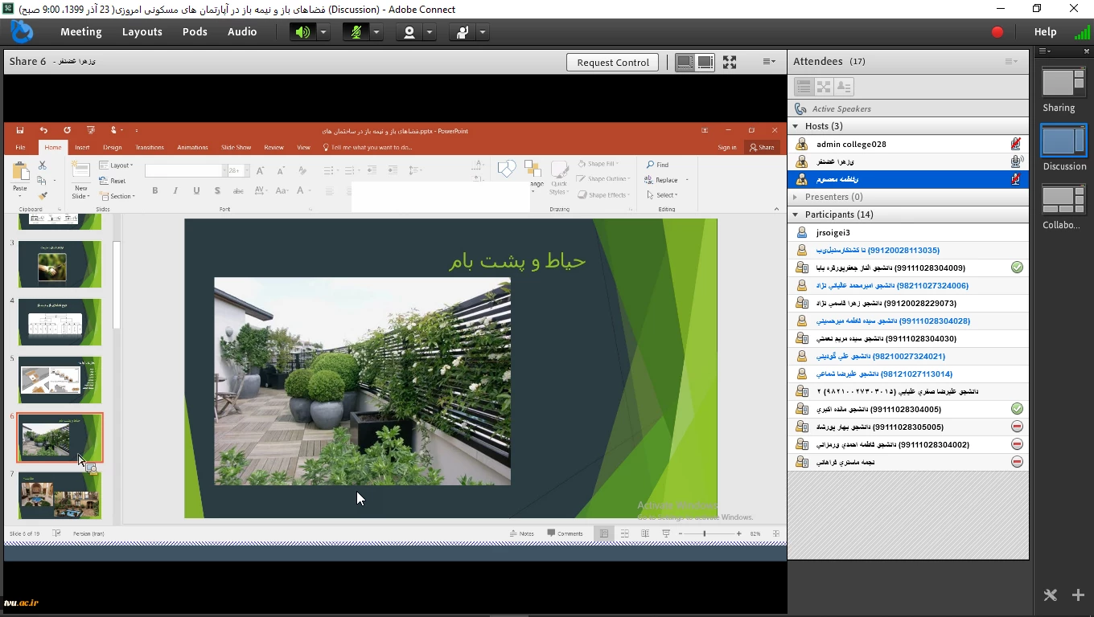Open the Attendees pod options menu
Screen dimensions: 1094x617
tap(1011, 62)
